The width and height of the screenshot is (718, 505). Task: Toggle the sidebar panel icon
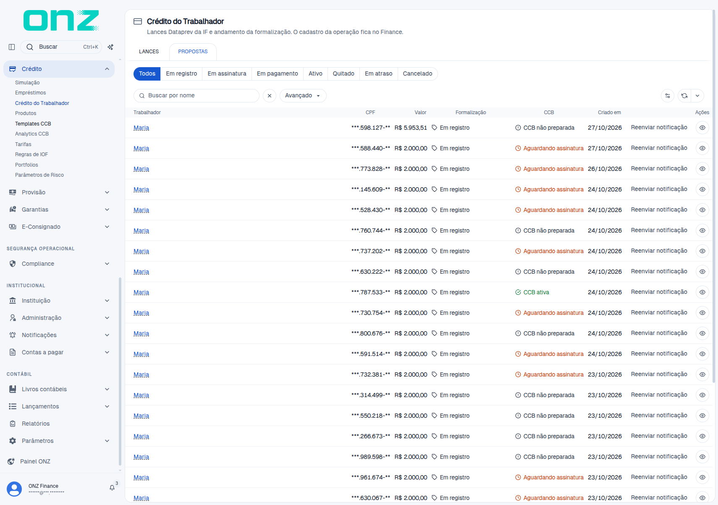(x=12, y=47)
